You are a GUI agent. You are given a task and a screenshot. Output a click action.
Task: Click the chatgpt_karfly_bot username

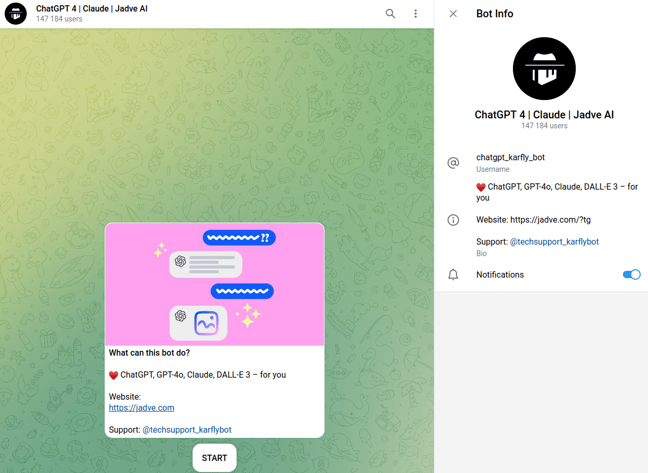click(511, 157)
